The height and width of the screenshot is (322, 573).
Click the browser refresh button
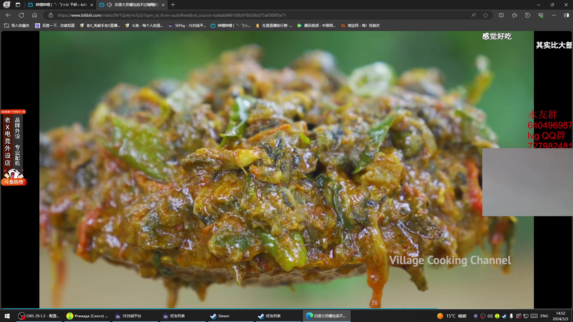pos(21,15)
